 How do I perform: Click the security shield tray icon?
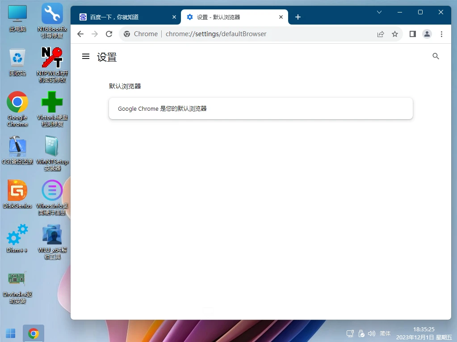361,334
